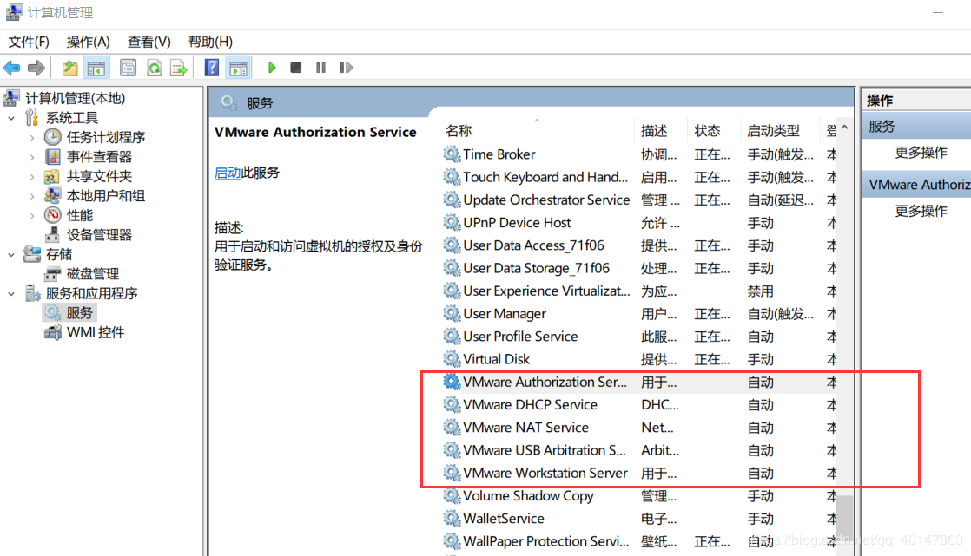This screenshot has height=556, width=971.
Task: Toggle Show/Hide Console Tree button
Action: 96,68
